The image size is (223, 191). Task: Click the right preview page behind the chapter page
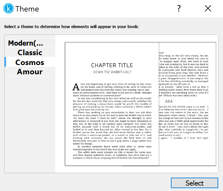[188, 104]
